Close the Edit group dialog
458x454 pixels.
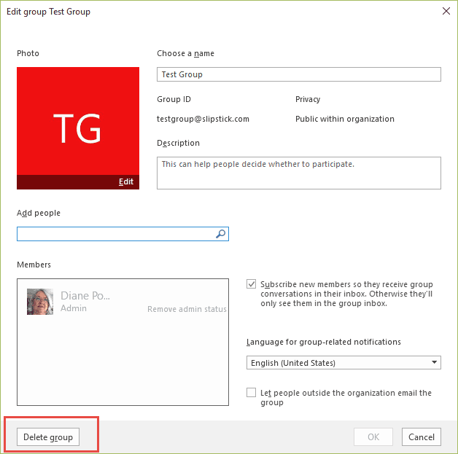(446, 11)
